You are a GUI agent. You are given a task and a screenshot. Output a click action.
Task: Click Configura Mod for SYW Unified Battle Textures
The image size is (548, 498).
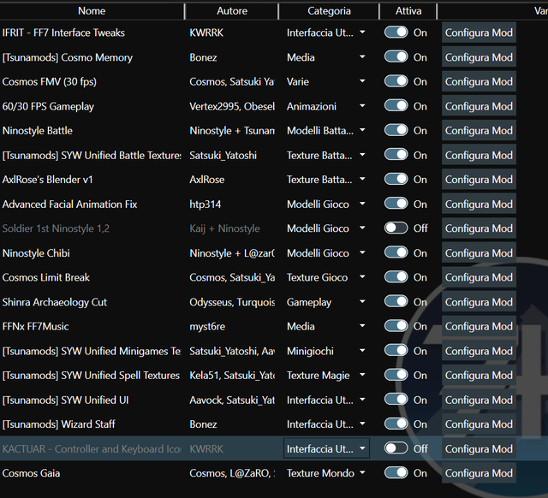(x=479, y=155)
